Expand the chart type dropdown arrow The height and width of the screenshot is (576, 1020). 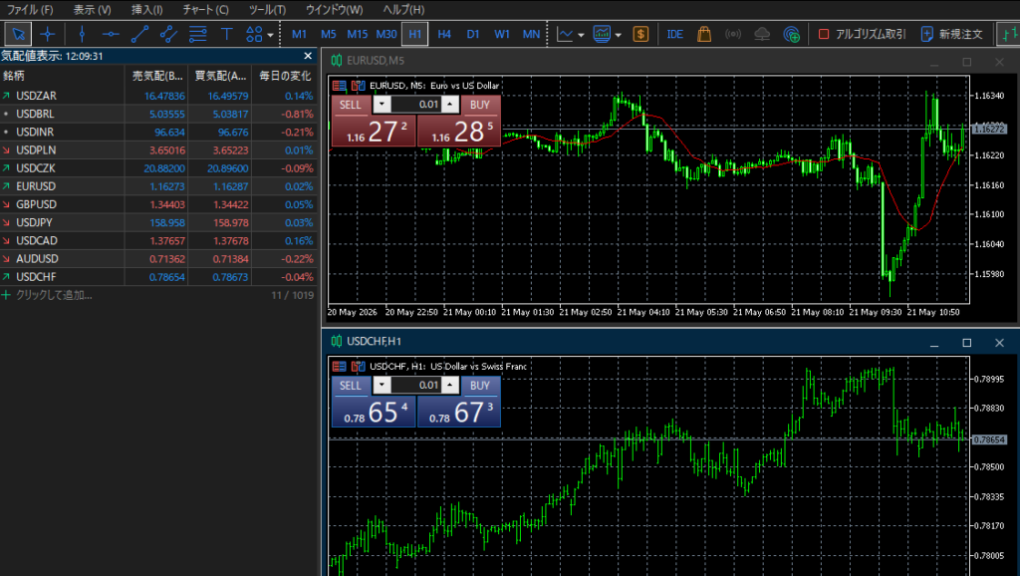(x=581, y=35)
